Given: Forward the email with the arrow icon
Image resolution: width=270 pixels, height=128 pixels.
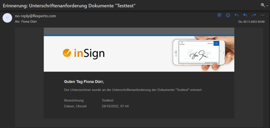Looking at the screenshot, I should point(254,15).
